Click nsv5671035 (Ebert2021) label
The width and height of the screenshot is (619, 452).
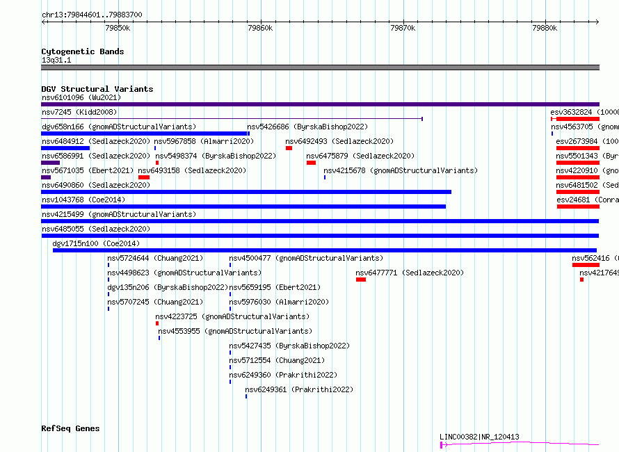(88, 170)
